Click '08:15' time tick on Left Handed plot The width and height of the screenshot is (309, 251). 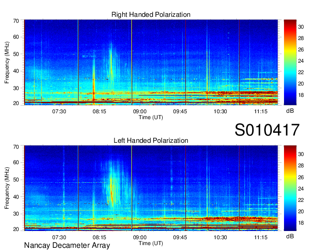coord(100,237)
